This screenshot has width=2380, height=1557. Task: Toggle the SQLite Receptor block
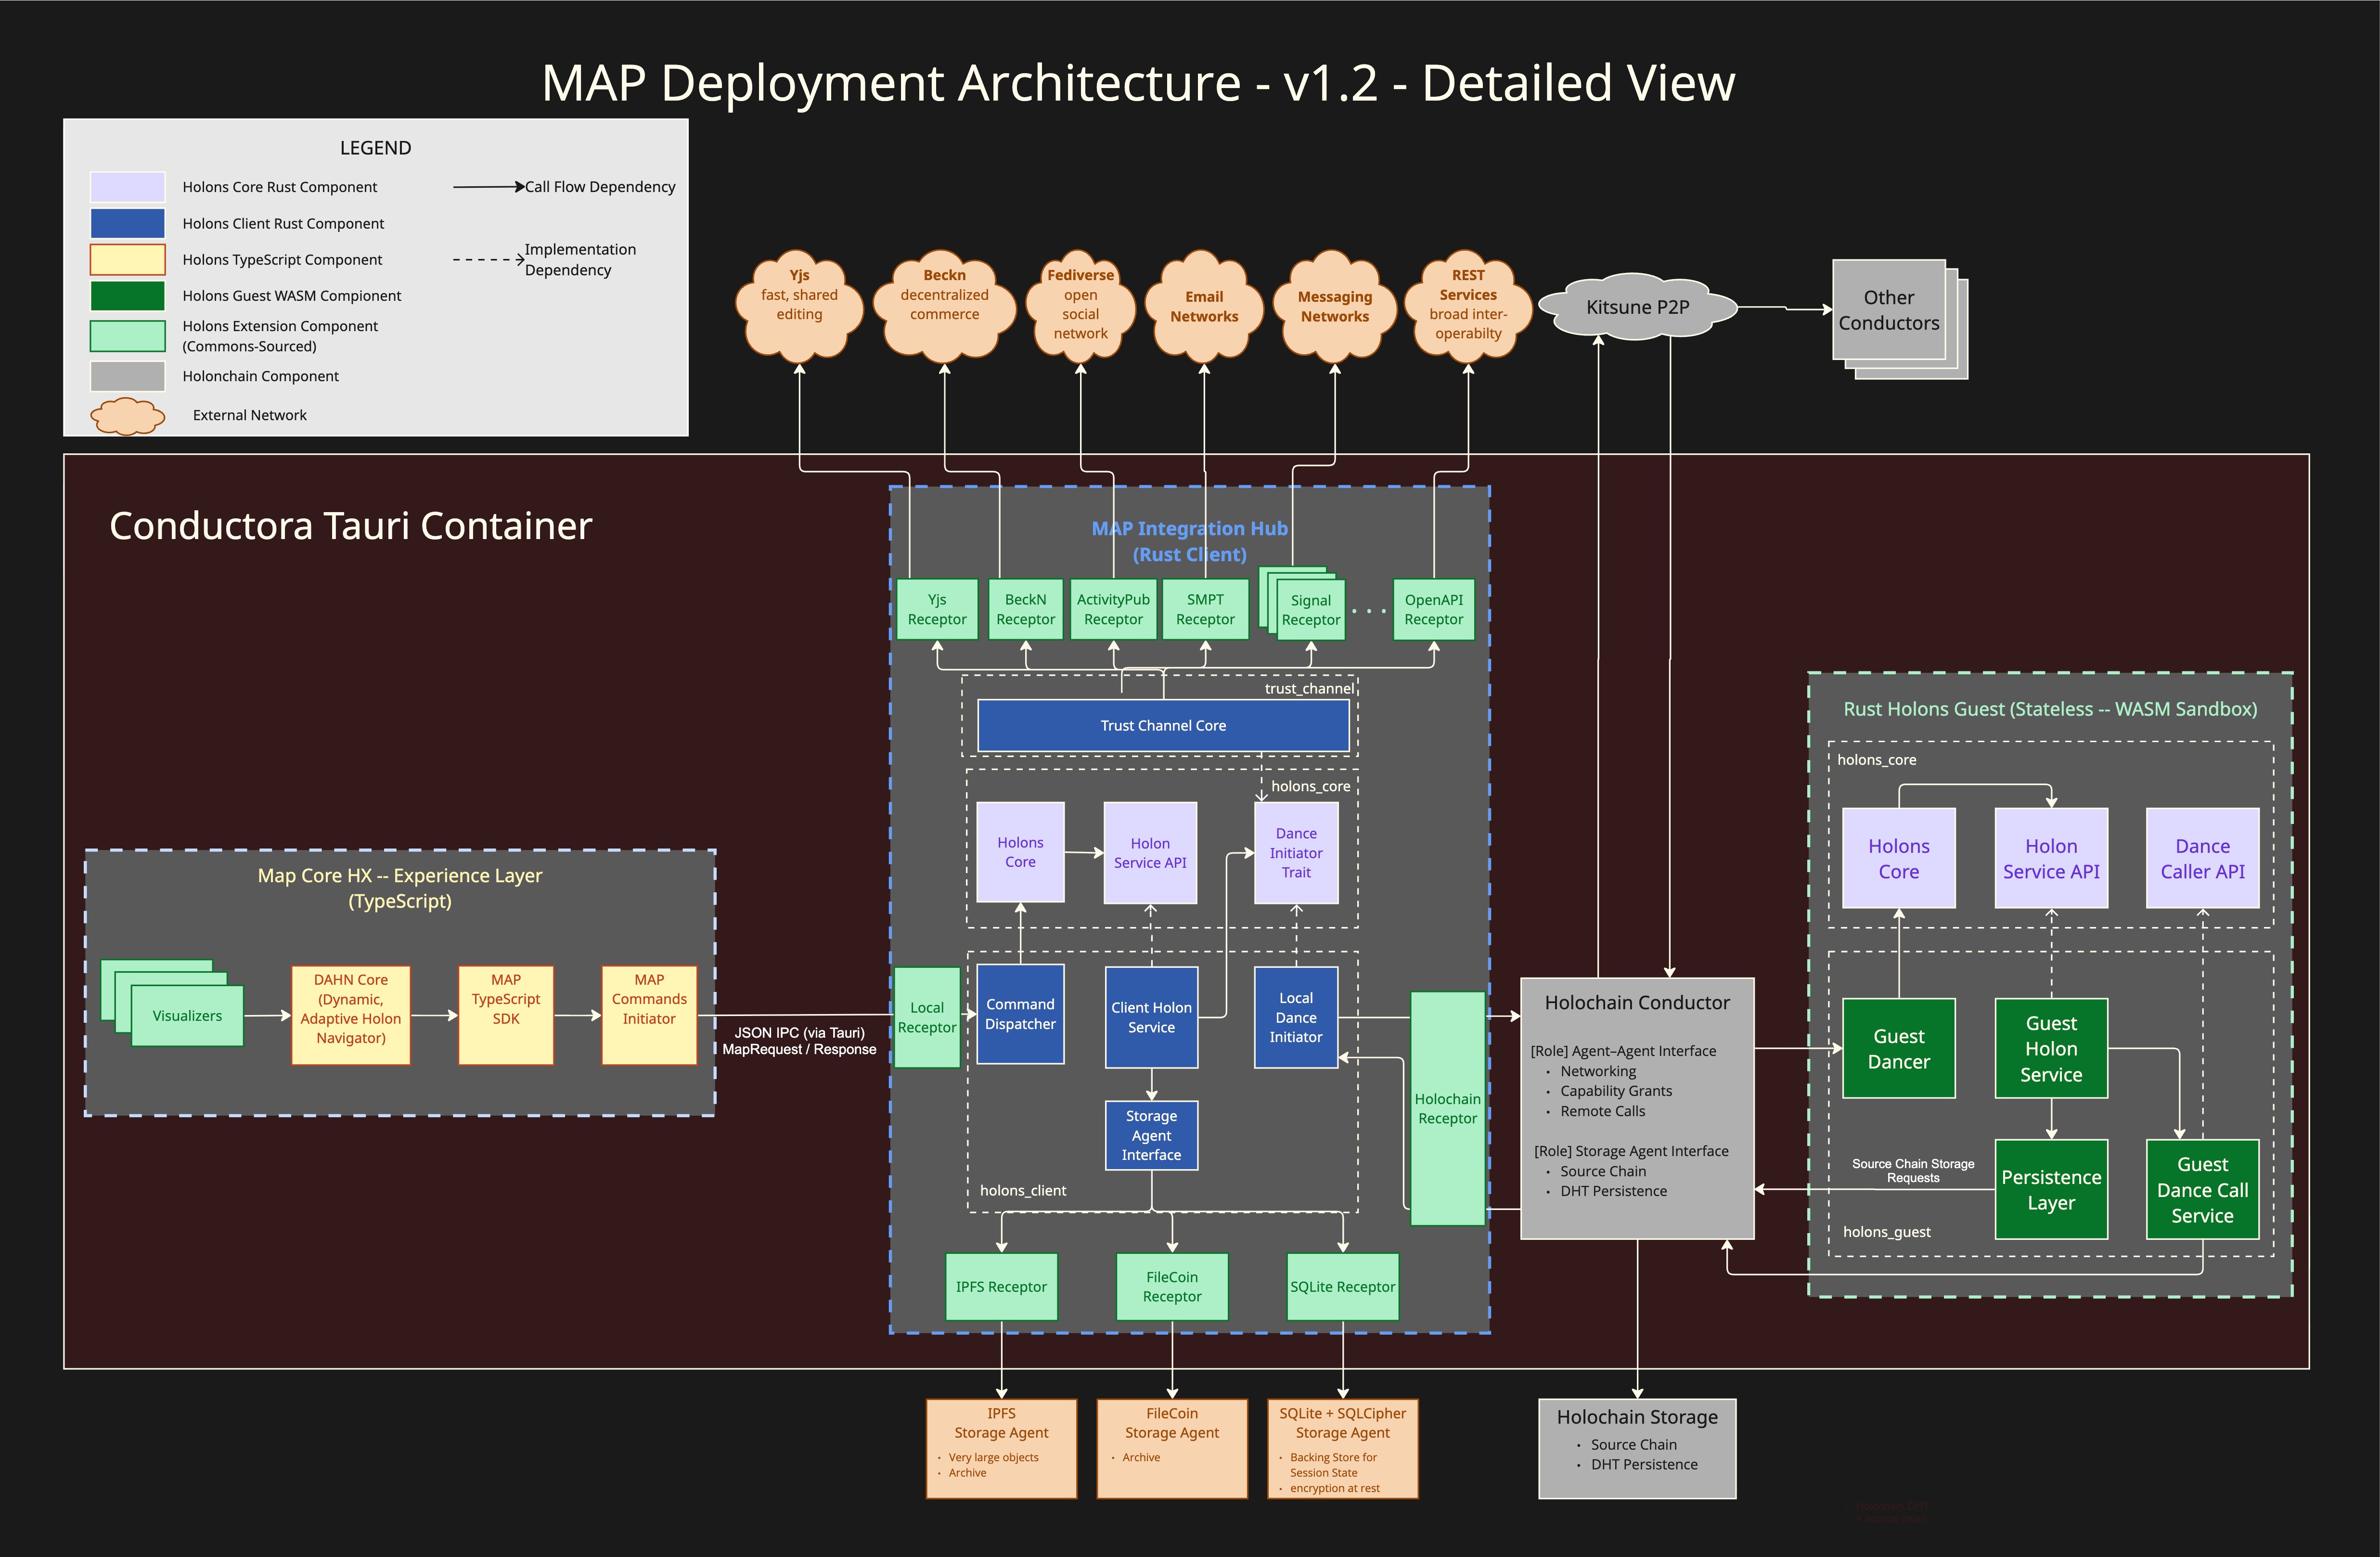[1342, 1287]
